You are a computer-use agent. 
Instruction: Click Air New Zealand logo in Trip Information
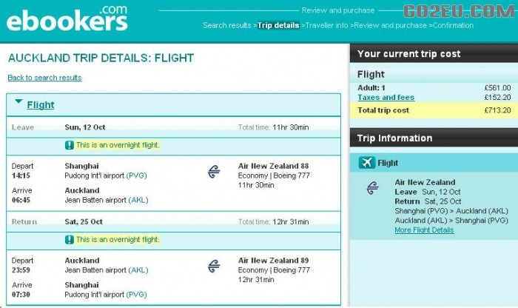click(373, 188)
